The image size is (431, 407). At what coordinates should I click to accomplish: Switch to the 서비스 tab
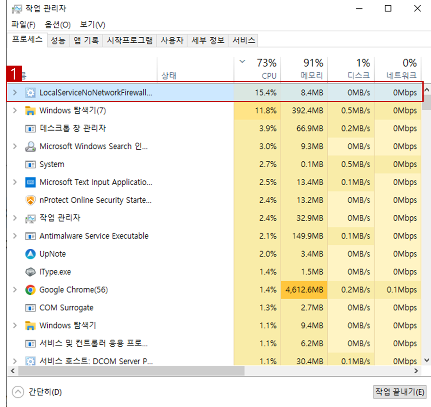244,41
